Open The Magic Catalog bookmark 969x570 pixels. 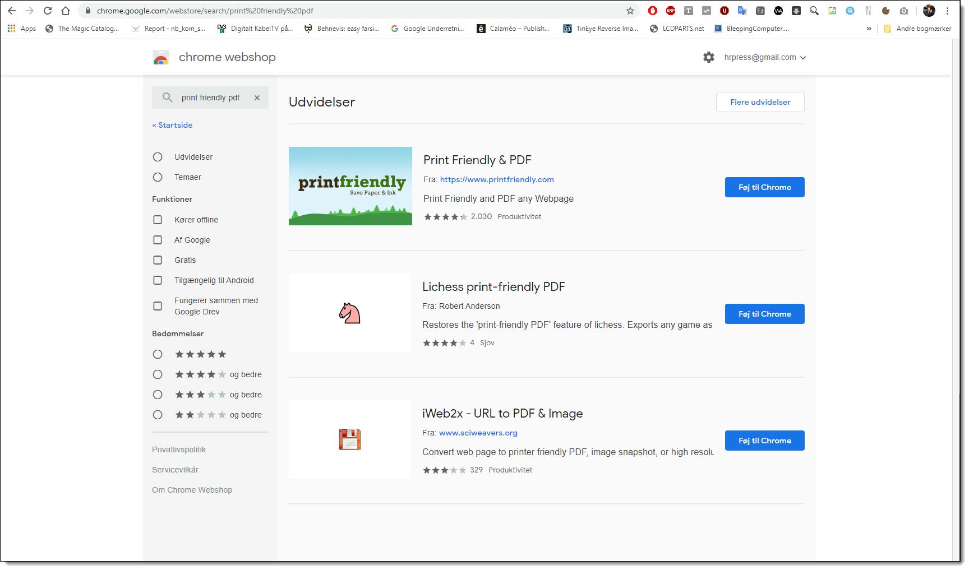82,29
